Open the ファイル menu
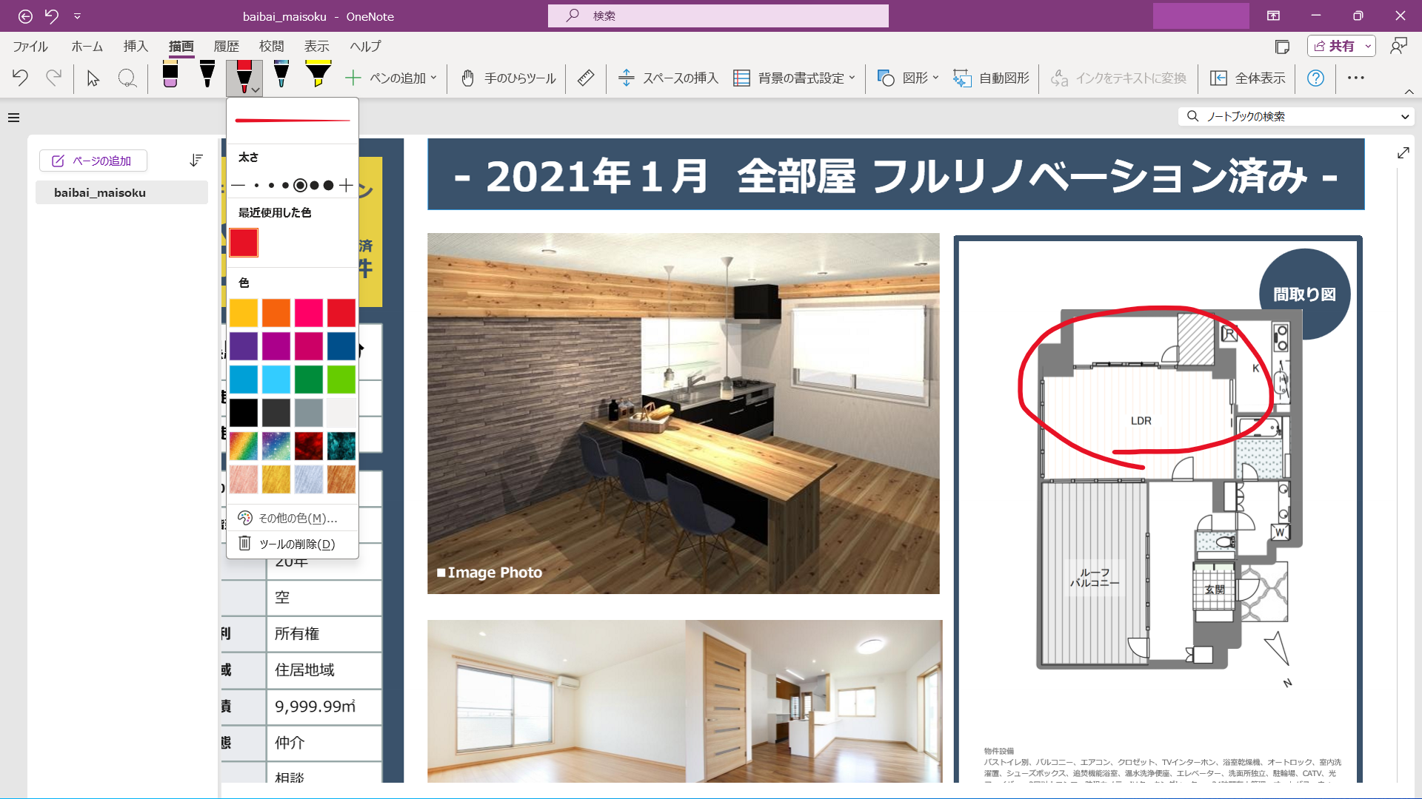The image size is (1422, 799). tap(30, 46)
